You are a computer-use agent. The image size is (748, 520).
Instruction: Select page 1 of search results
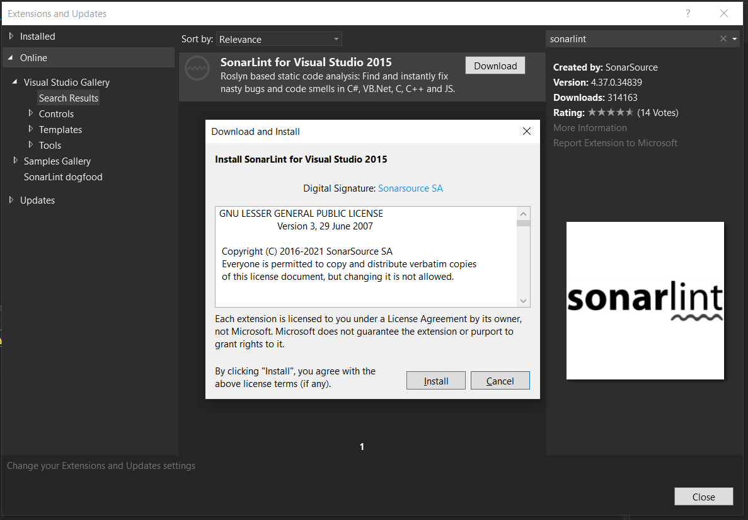(362, 446)
